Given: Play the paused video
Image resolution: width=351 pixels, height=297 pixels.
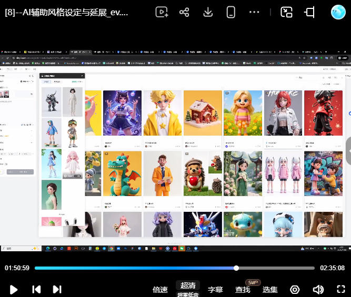Looking at the screenshot, I should (14, 290).
